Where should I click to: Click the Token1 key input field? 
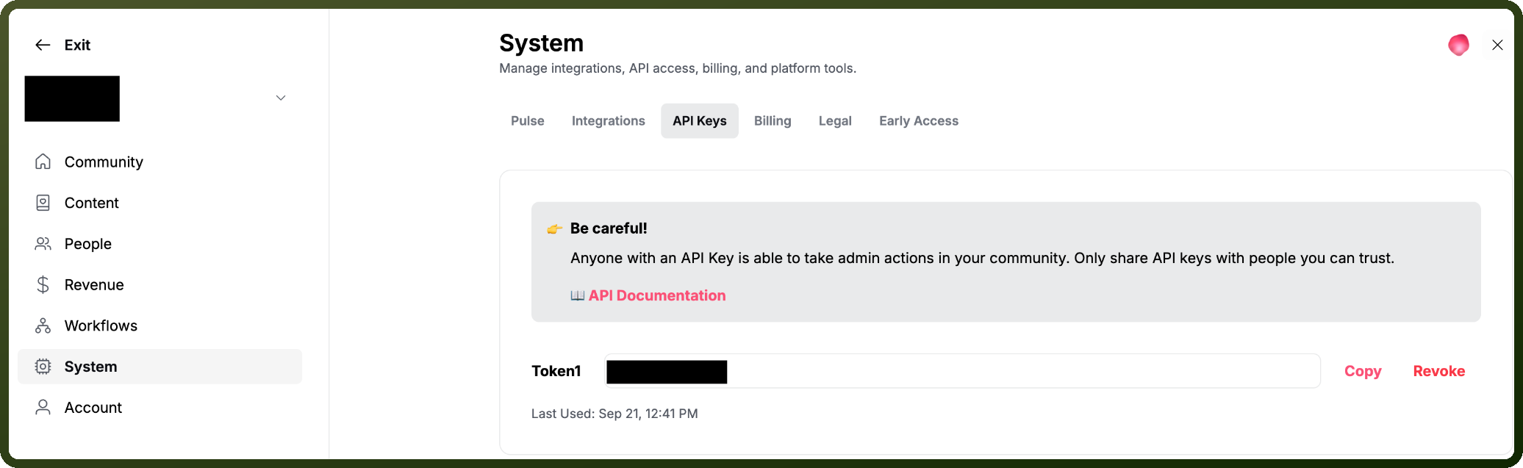pos(962,371)
